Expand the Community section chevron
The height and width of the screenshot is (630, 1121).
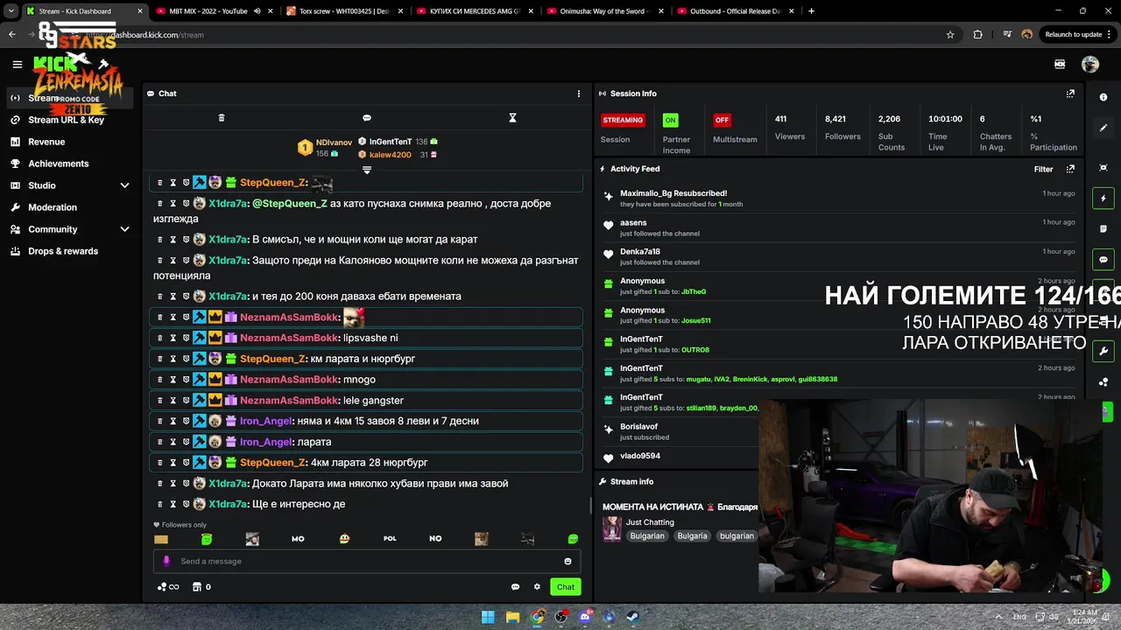[x=124, y=229]
